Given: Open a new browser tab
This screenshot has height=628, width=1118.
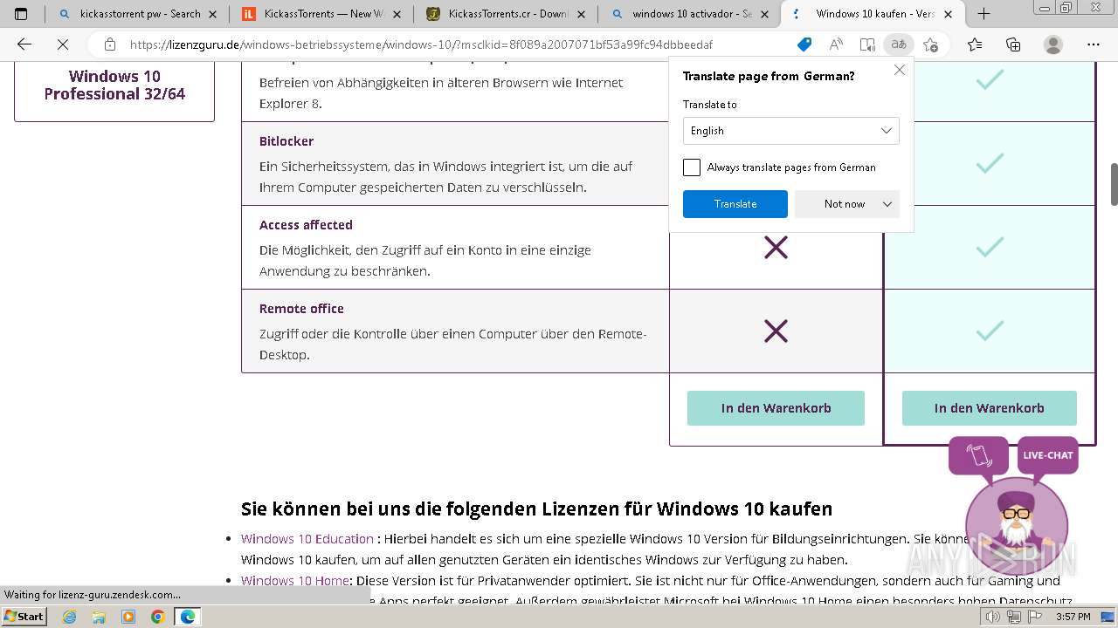Looking at the screenshot, I should click(x=983, y=14).
